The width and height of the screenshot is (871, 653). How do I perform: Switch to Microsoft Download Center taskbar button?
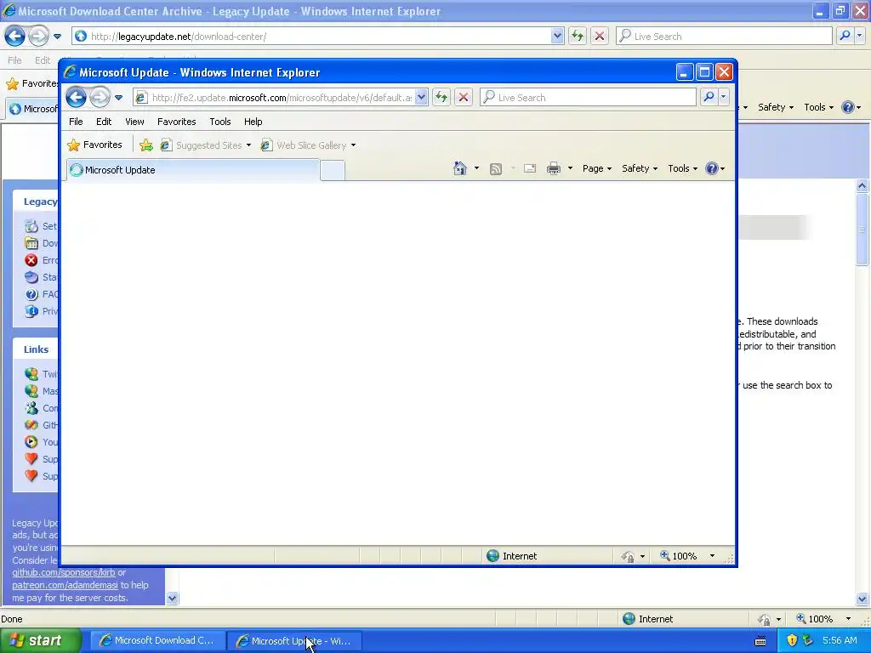[x=157, y=641]
